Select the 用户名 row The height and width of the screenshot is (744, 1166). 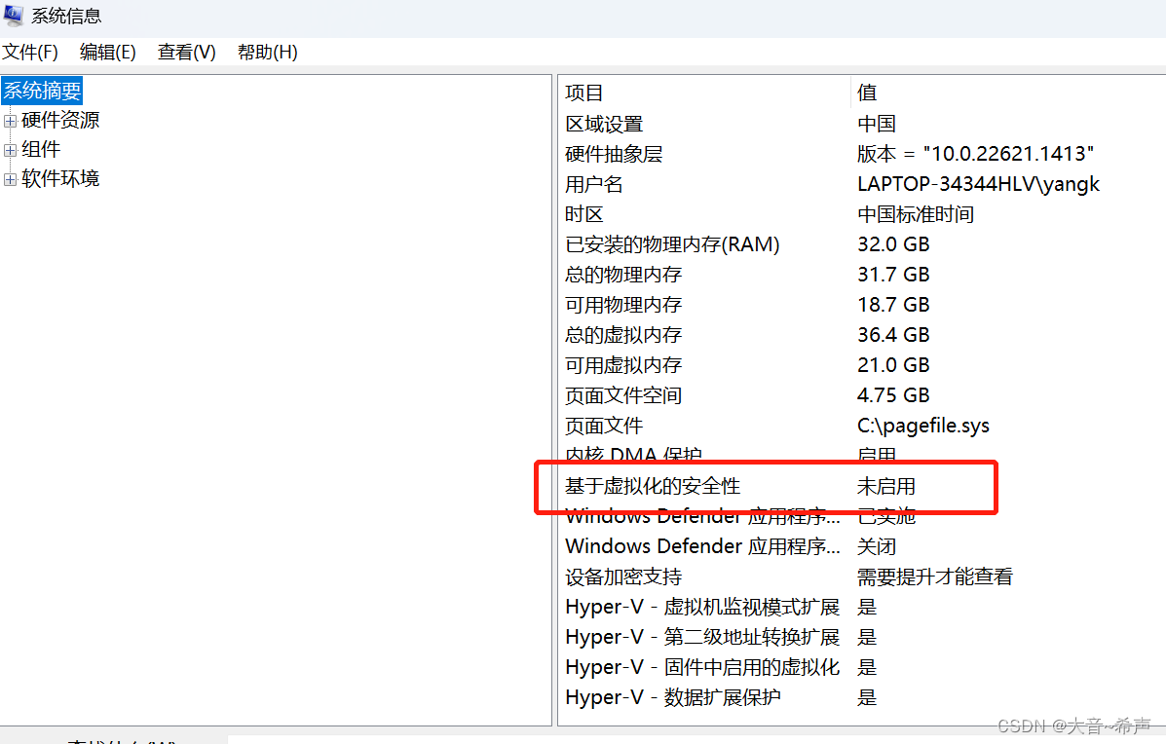point(863,184)
